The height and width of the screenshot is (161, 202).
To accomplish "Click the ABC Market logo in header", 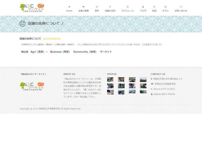I will pyautogui.click(x=32, y=8).
